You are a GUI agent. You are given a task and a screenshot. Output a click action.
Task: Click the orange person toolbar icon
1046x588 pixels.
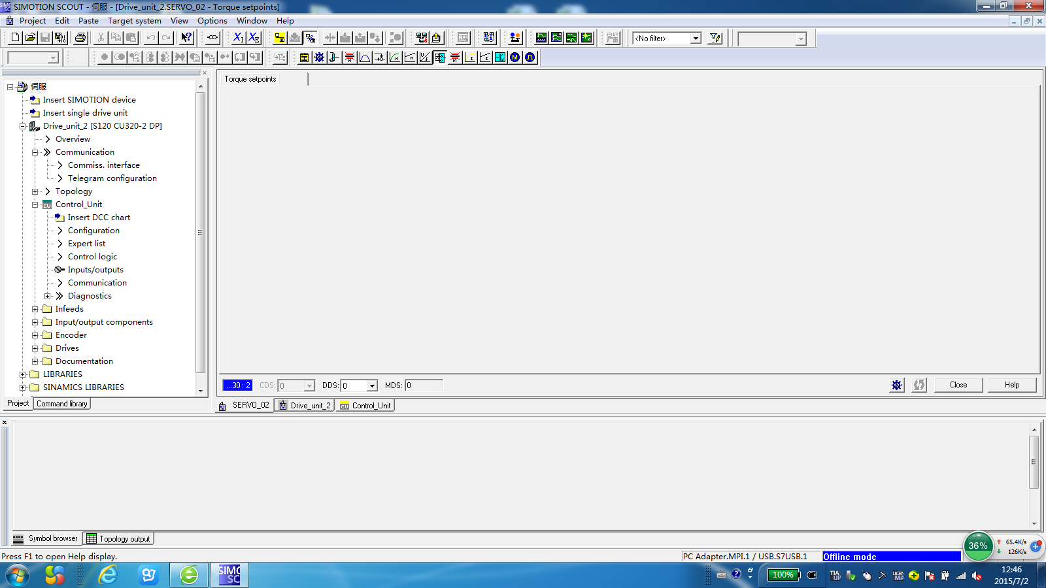tap(515, 38)
